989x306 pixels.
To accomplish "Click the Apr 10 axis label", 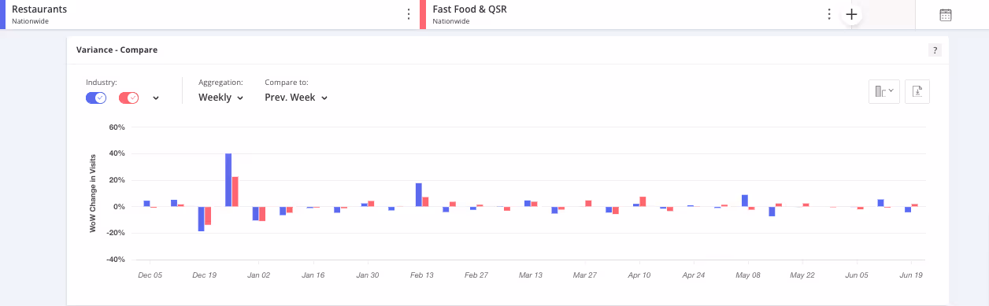I will [x=639, y=275].
